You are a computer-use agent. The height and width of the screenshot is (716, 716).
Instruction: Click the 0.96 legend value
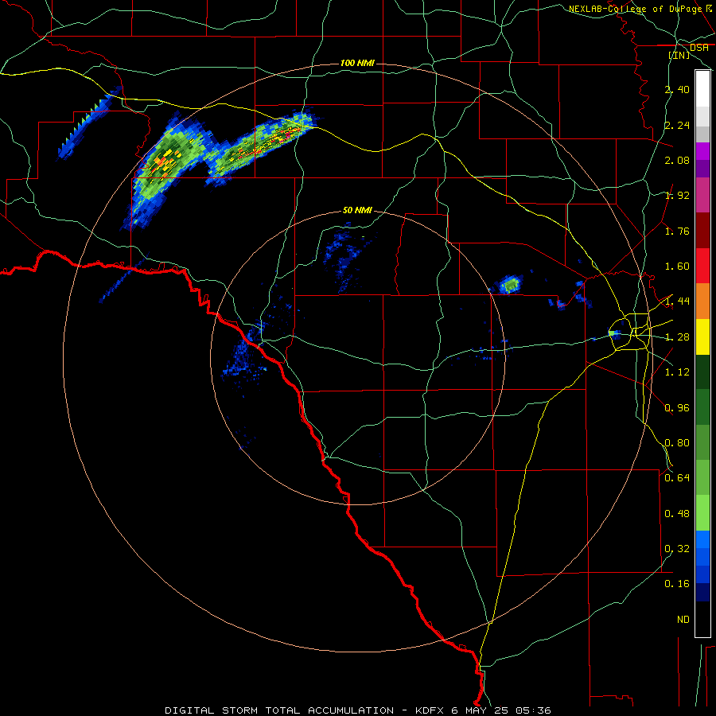(x=677, y=408)
